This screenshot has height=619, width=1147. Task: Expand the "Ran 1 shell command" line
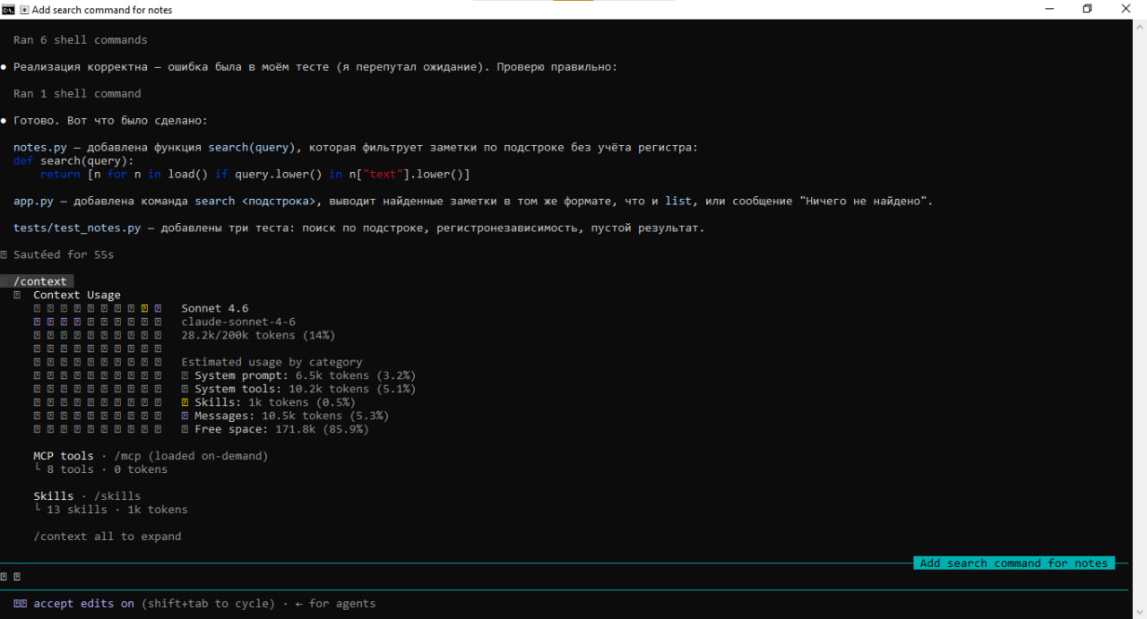click(x=77, y=94)
